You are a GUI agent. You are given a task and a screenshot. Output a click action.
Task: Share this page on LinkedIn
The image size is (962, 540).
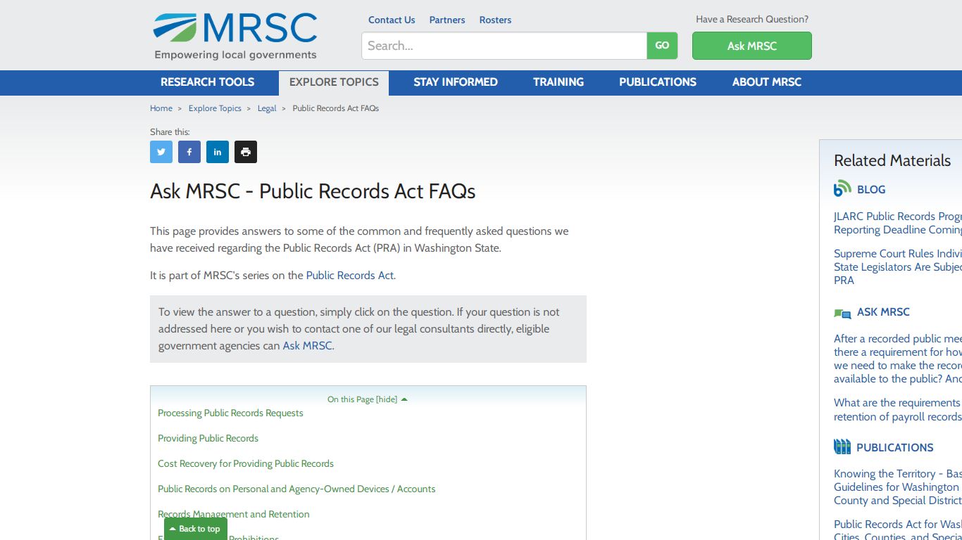point(218,152)
